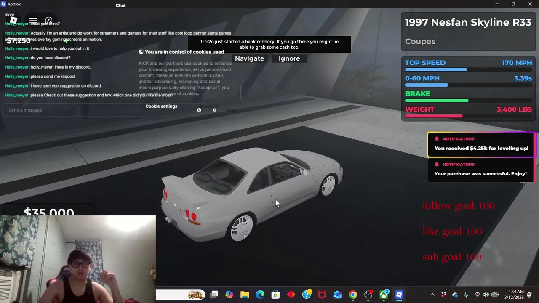Open the Roblox logo menu
The image size is (539, 303).
(13, 20)
